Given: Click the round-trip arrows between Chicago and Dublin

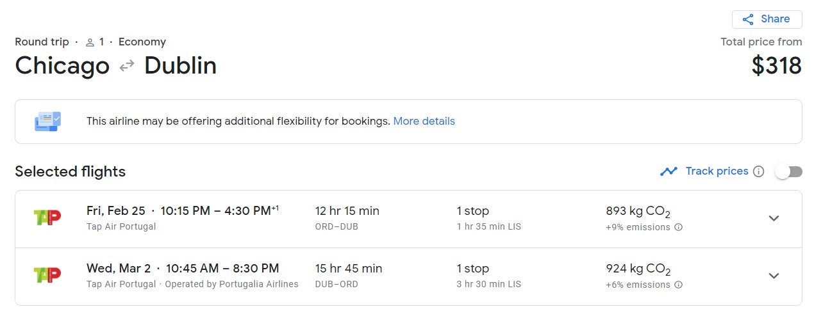Looking at the screenshot, I should pyautogui.click(x=127, y=65).
